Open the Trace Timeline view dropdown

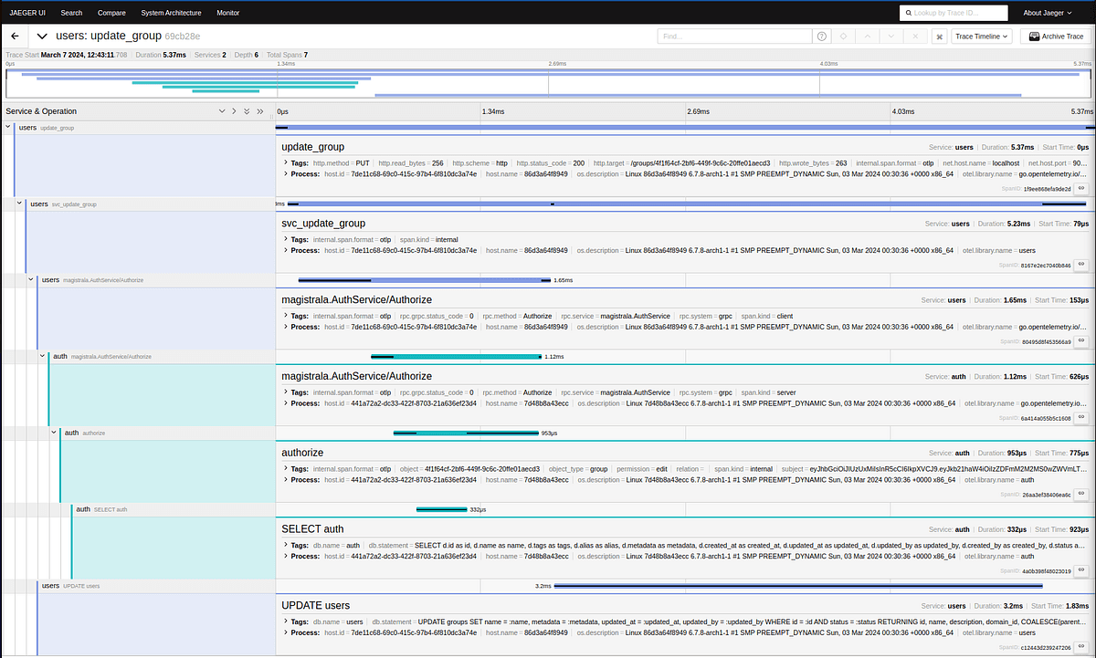tap(982, 37)
